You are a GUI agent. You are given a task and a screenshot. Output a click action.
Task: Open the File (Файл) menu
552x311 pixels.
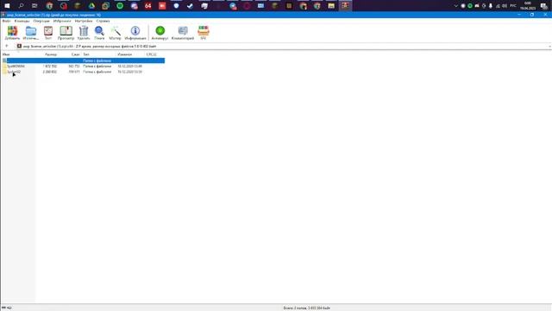pyautogui.click(x=6, y=21)
